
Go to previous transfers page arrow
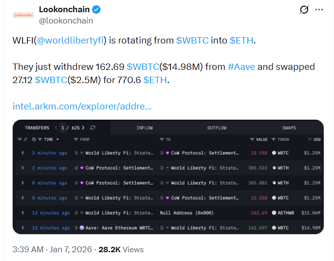click(56, 128)
